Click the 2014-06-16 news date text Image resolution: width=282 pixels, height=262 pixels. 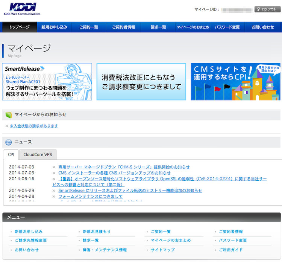[x=21, y=179]
